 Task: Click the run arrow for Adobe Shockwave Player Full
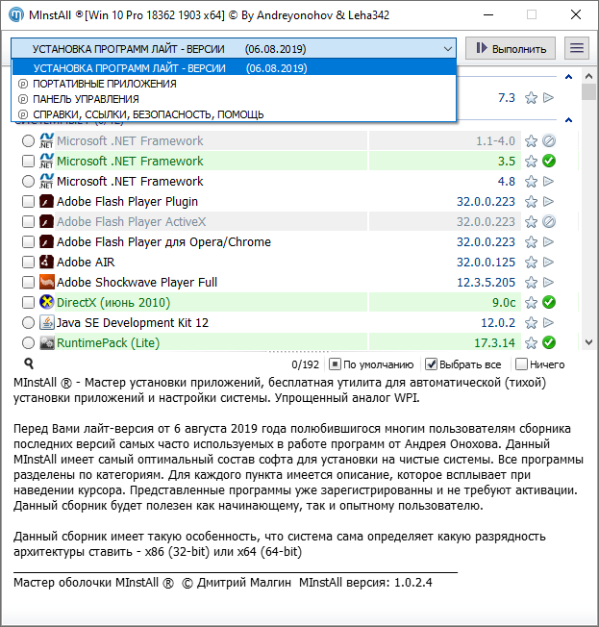click(x=549, y=283)
